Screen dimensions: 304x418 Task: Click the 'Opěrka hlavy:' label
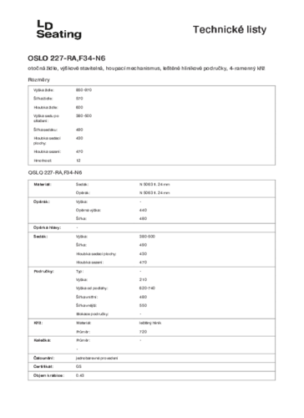pos(47,227)
